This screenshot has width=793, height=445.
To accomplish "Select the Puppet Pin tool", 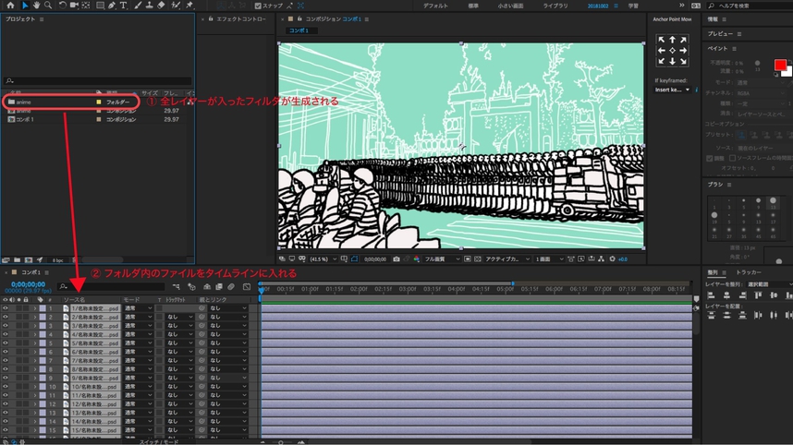I will tap(187, 6).
